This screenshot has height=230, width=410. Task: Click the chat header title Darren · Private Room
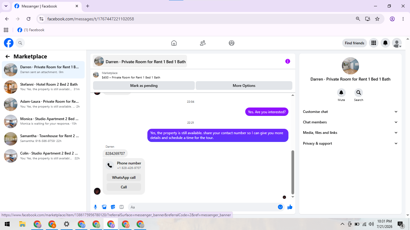[146, 62]
